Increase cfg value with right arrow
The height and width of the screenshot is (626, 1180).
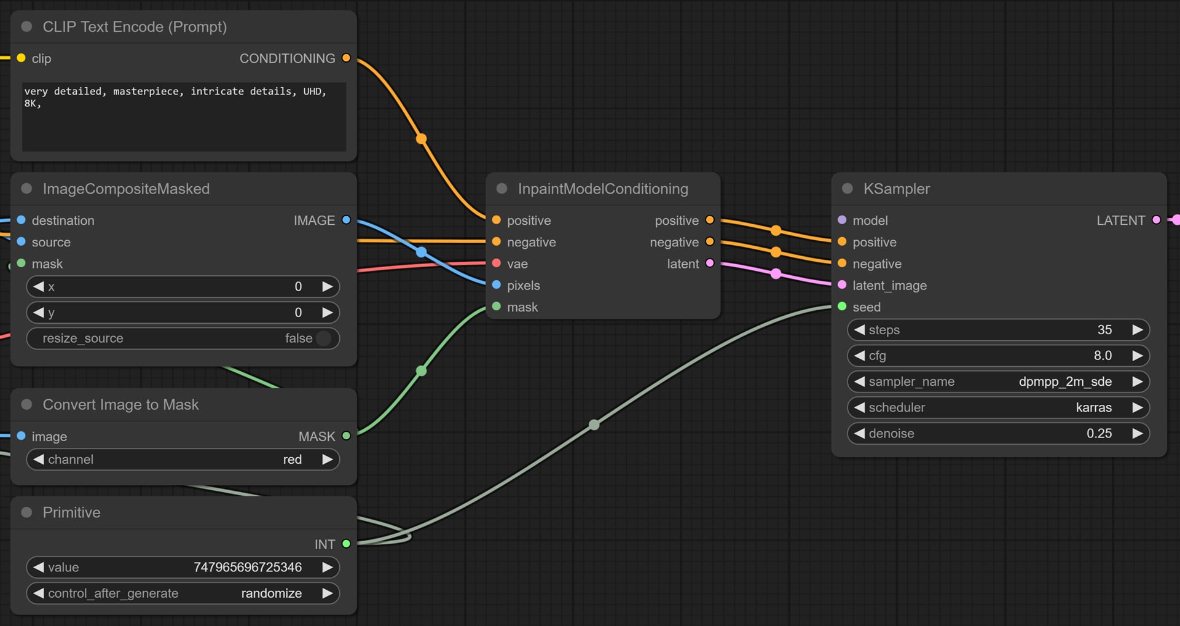pyautogui.click(x=1138, y=356)
